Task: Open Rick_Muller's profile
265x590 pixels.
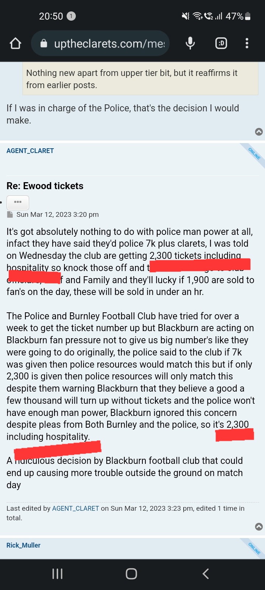Action: (24, 545)
